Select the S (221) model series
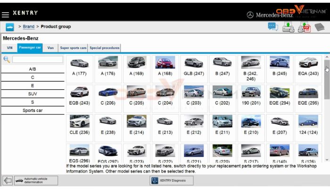 194,153
